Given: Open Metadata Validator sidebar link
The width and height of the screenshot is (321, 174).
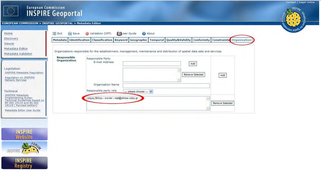Looking at the screenshot, I should 18,54.
